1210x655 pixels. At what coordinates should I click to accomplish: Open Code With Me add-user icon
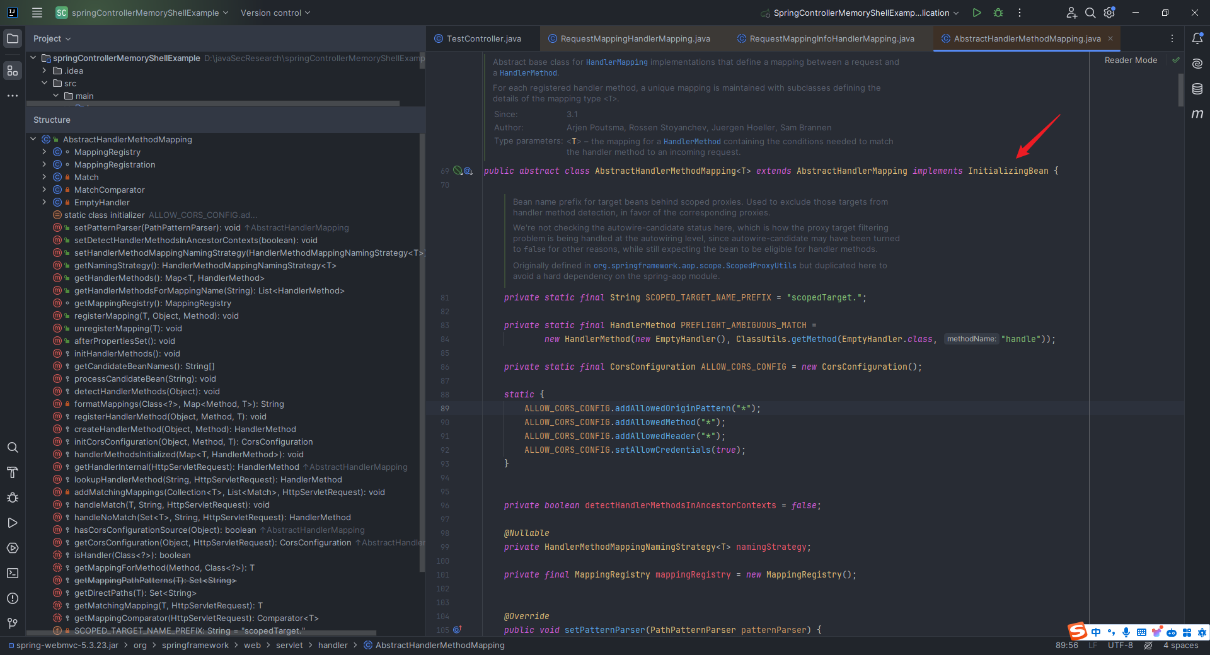coord(1071,13)
